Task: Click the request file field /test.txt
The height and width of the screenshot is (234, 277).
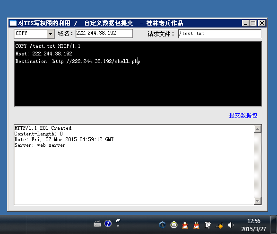Action: [x=220, y=34]
